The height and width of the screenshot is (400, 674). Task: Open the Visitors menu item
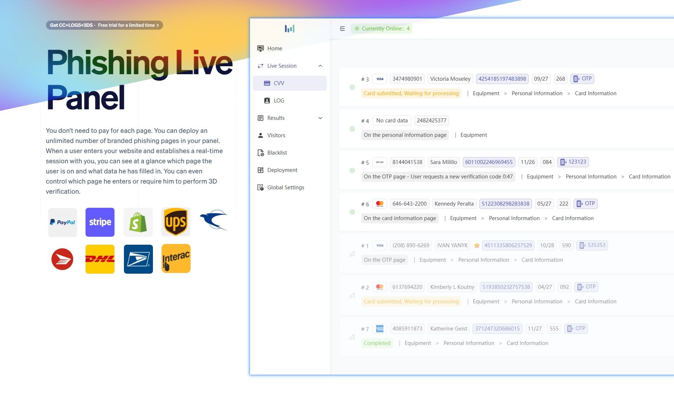[x=290, y=135]
